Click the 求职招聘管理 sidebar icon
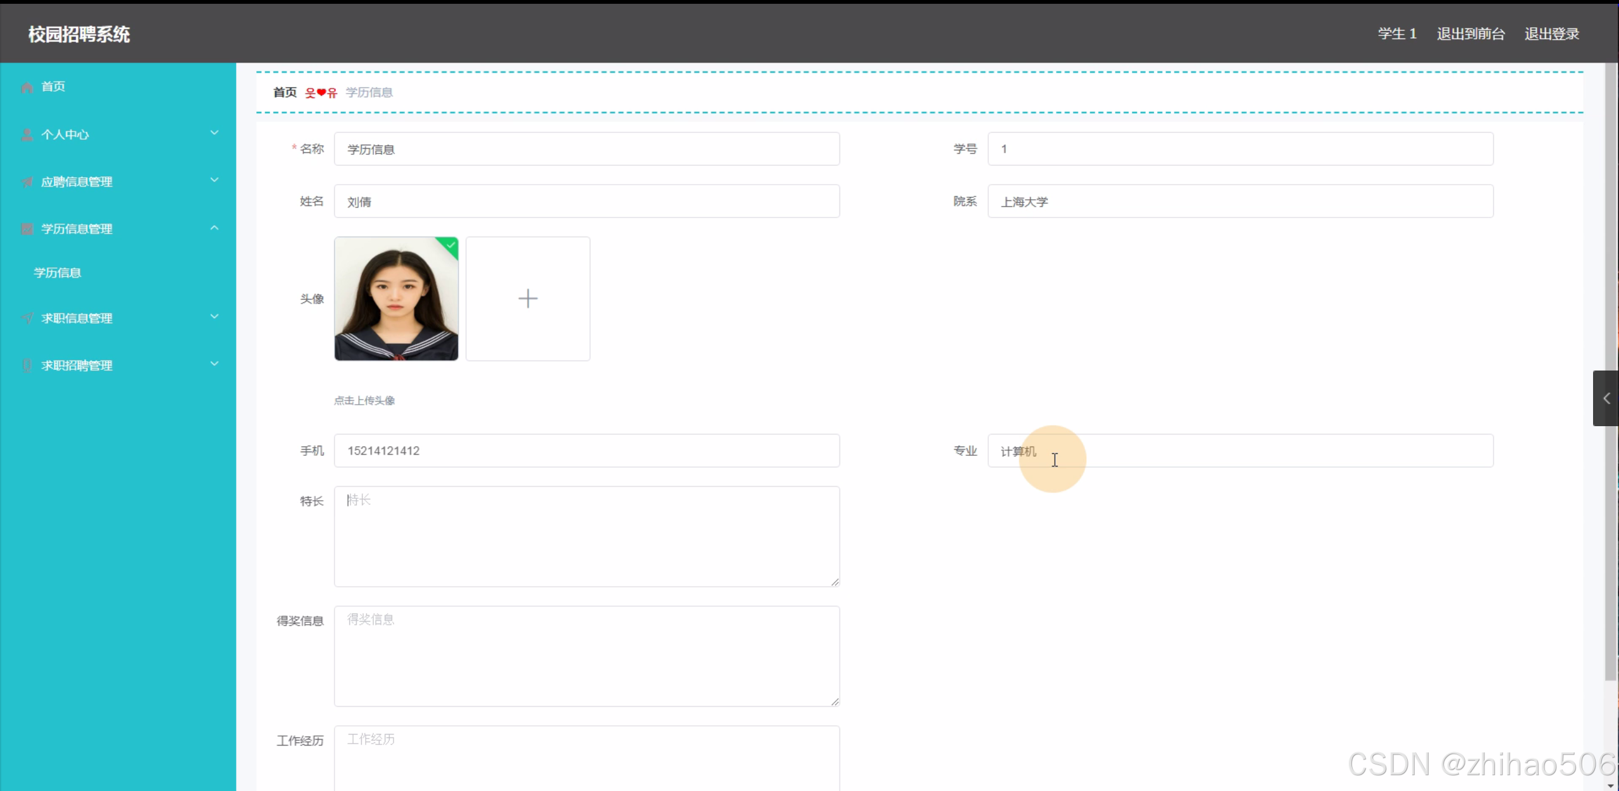 point(27,365)
